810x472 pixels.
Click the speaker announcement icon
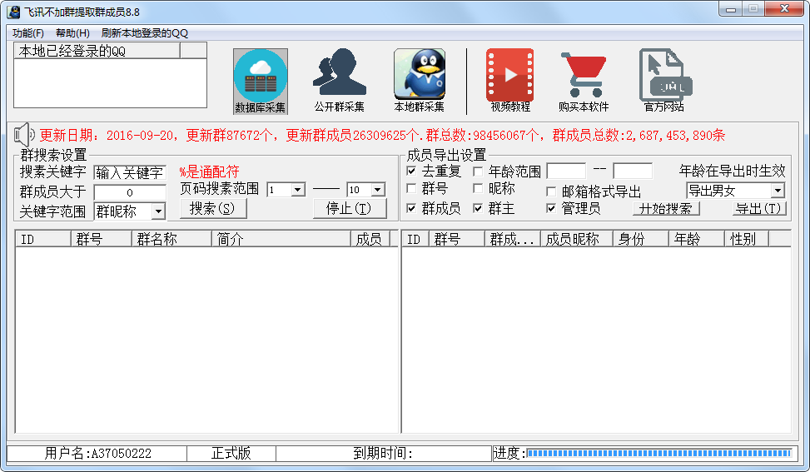(x=23, y=134)
